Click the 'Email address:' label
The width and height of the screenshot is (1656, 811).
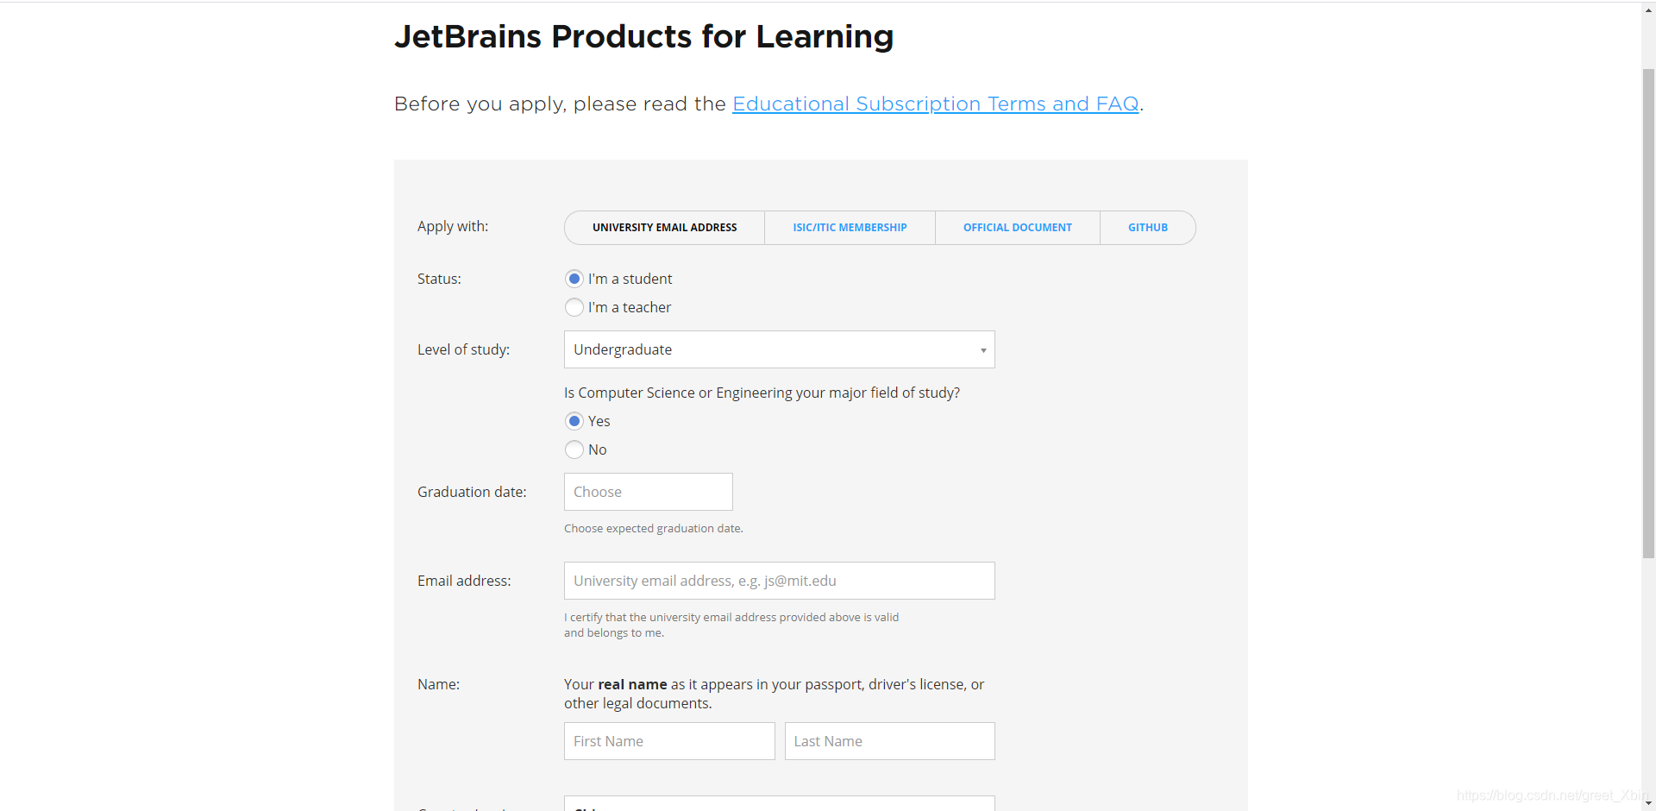tap(464, 581)
